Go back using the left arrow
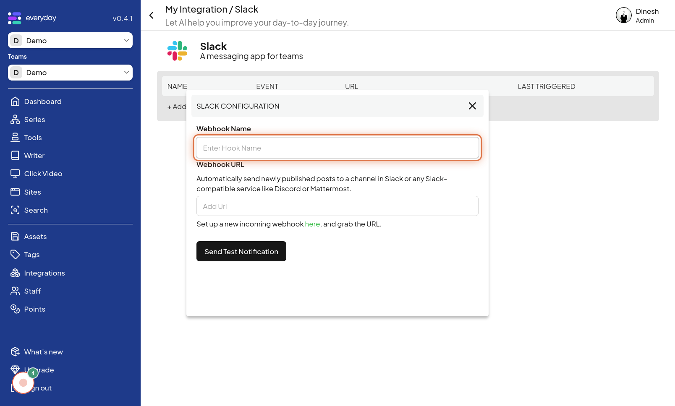Screen dimensions: 675x406 (x=152, y=16)
